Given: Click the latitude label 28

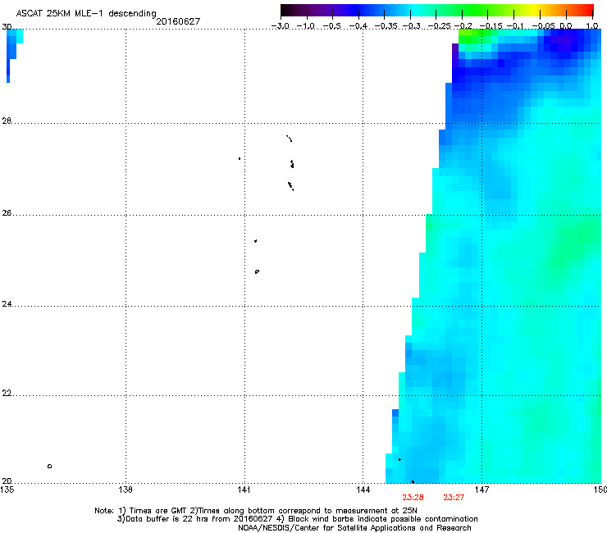Looking at the screenshot, I should pyautogui.click(x=7, y=121).
